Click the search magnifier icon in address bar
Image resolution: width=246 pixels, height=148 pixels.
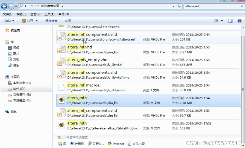click(21, 6)
